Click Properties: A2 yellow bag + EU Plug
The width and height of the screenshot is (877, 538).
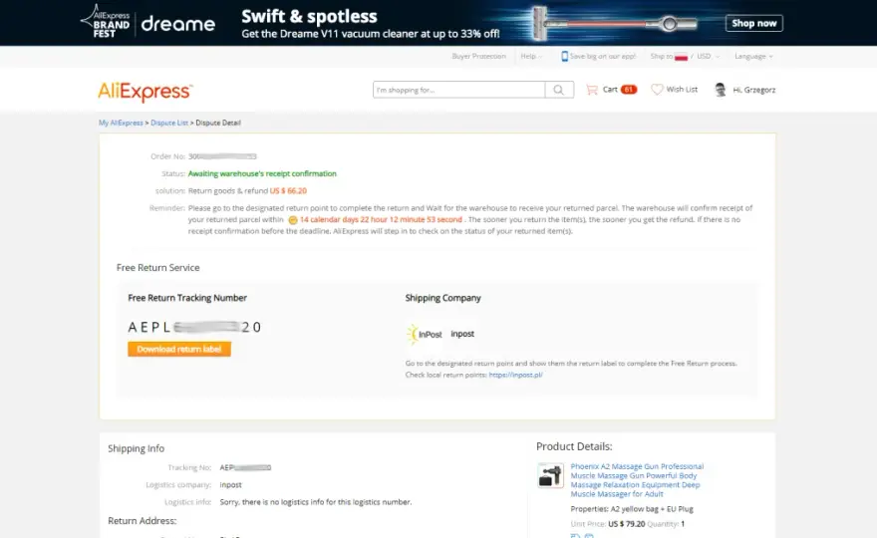click(632, 509)
